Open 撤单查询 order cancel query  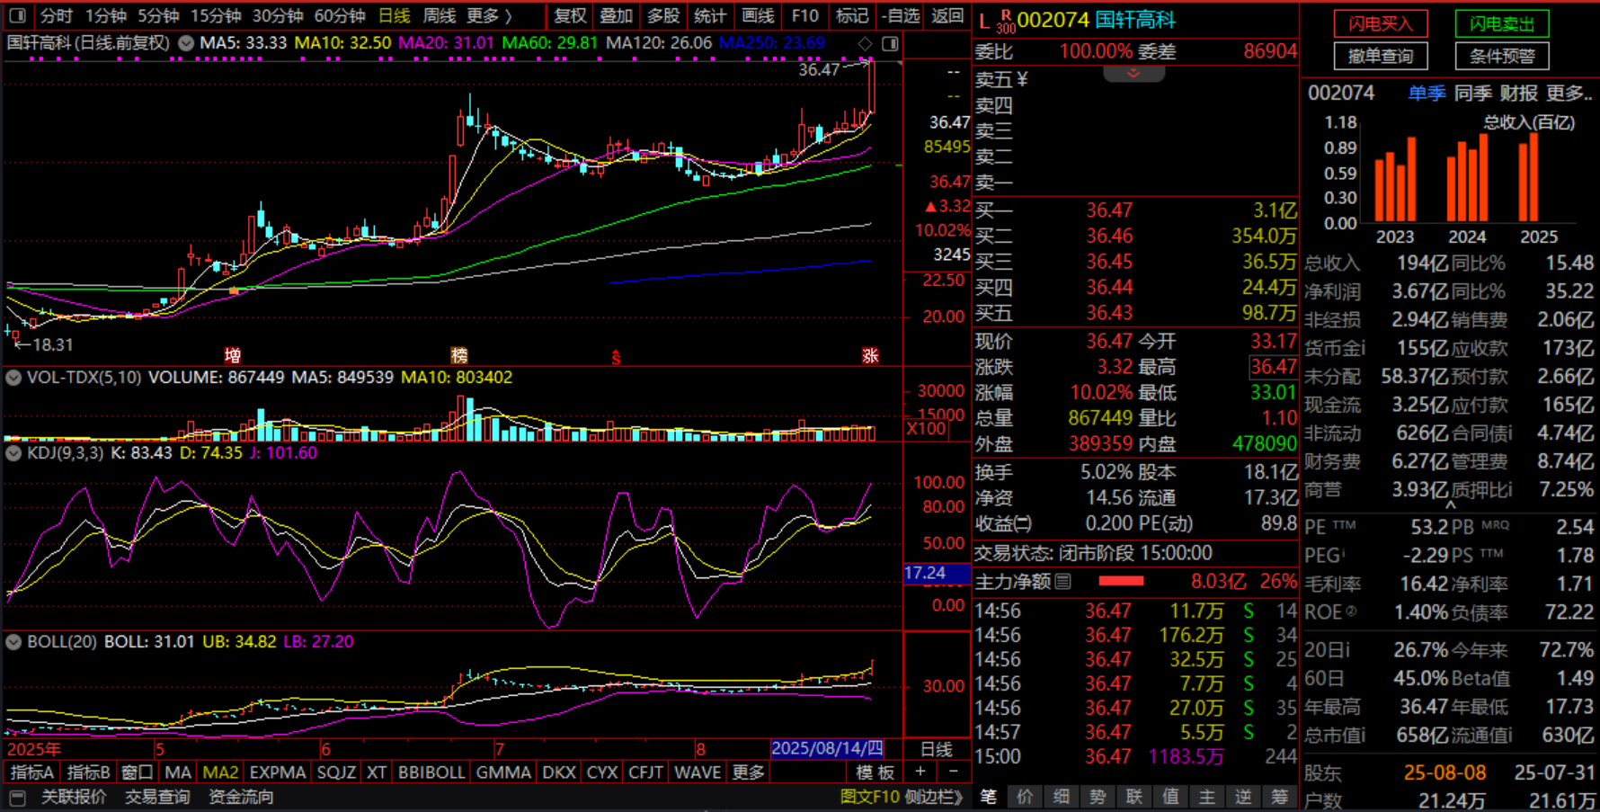click(1380, 57)
